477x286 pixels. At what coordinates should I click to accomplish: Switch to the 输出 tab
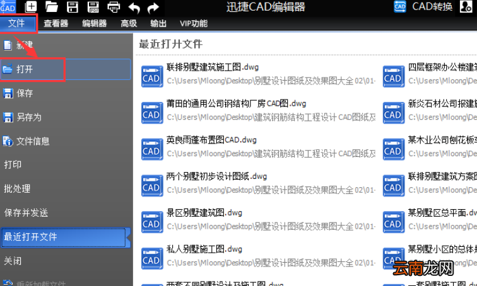point(158,23)
